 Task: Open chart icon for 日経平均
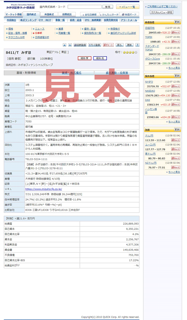click(176, 33)
